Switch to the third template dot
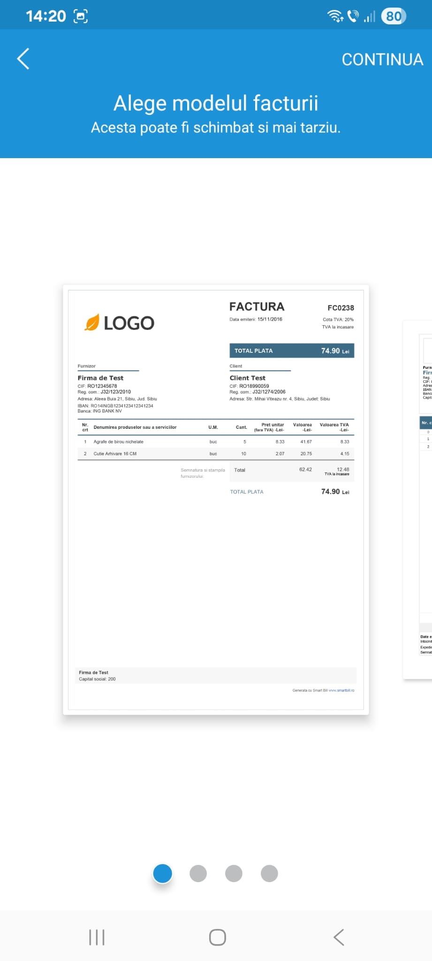 (234, 873)
